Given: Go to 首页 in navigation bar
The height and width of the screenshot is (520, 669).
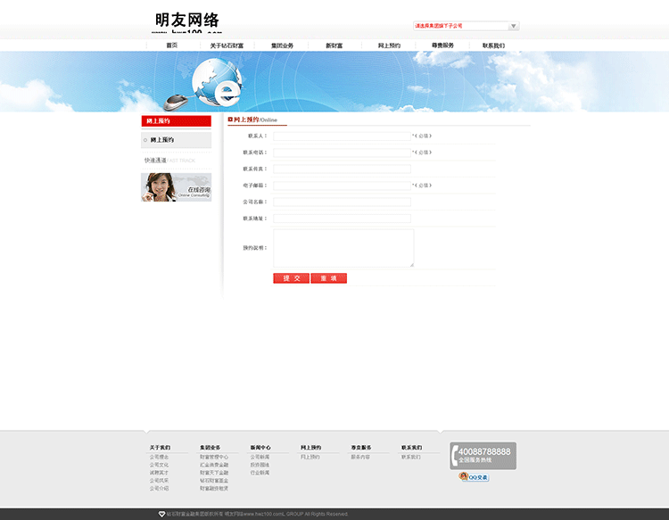Looking at the screenshot, I should 171,45.
